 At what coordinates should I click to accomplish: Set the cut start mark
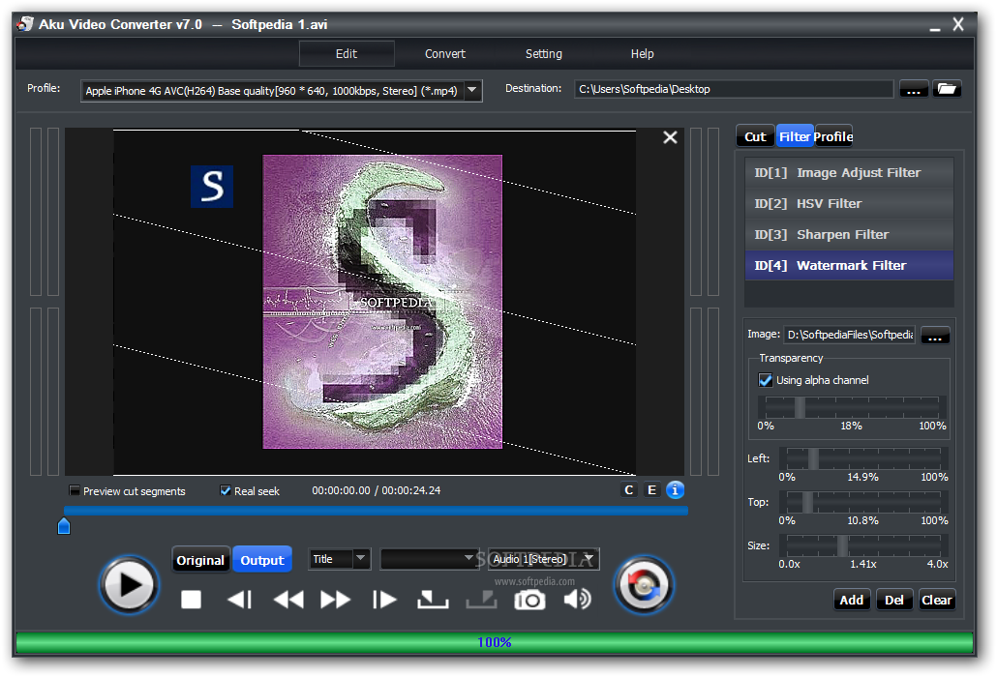tap(433, 600)
